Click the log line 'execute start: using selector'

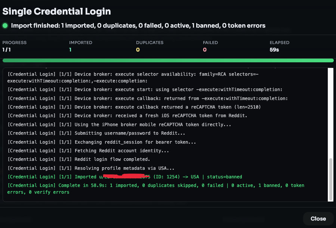pyautogui.click(x=145, y=90)
